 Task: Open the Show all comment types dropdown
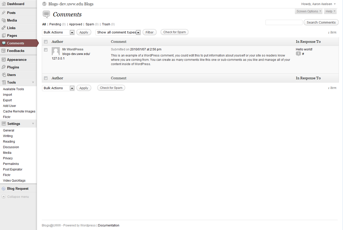(x=118, y=32)
